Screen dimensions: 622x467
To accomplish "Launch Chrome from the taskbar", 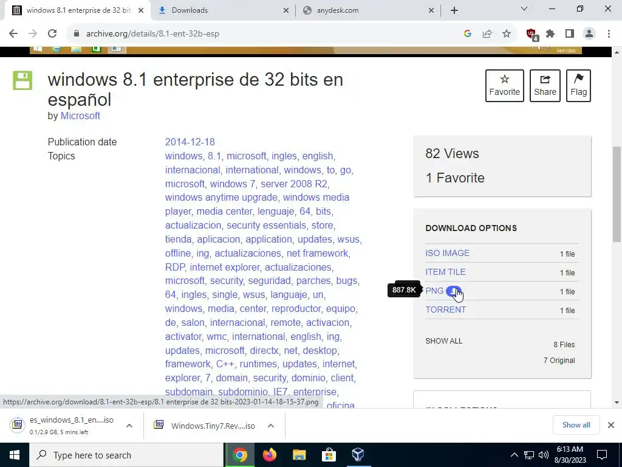I will [239, 455].
